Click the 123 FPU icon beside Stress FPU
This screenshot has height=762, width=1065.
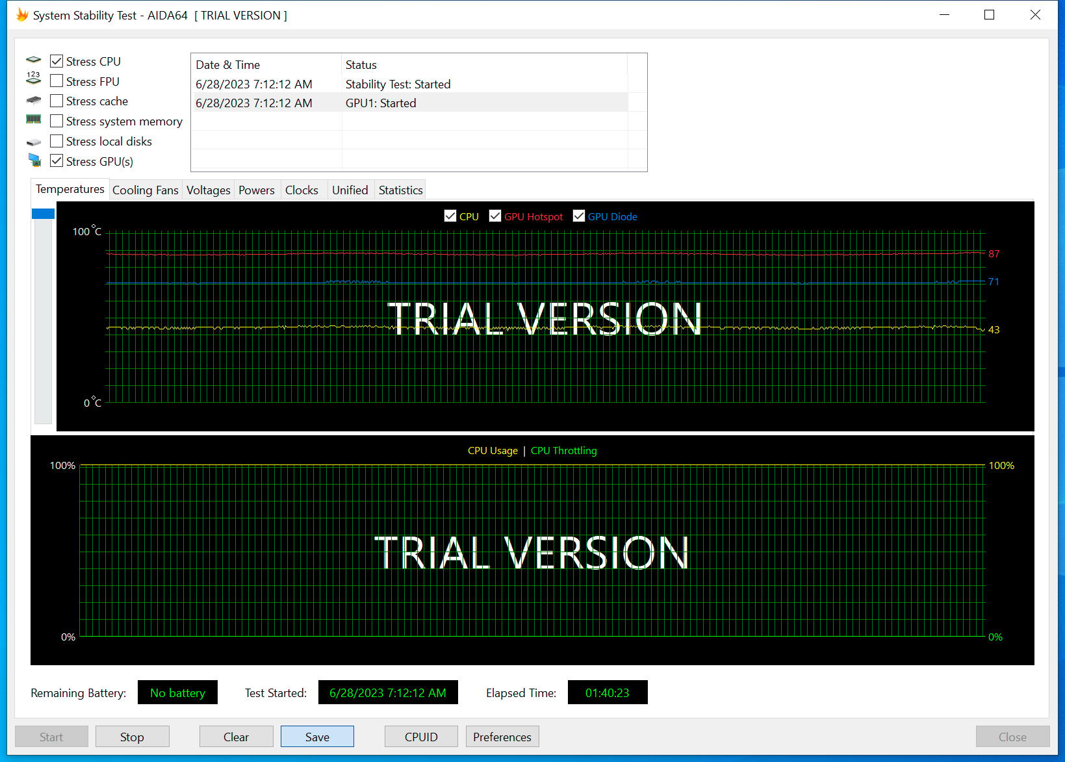[x=34, y=79]
